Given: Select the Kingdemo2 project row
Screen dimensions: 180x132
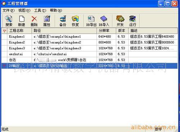Looking at the screenshot, I should (90, 42).
